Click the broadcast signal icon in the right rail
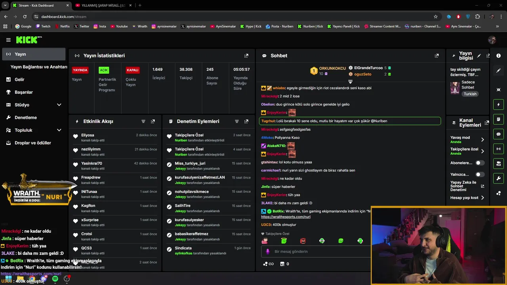 499,149
